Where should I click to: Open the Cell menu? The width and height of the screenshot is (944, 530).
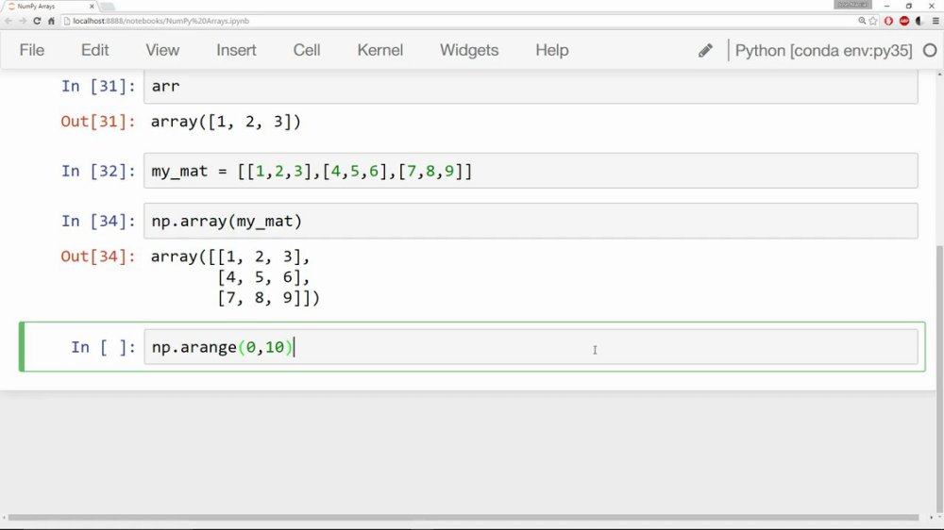(307, 50)
